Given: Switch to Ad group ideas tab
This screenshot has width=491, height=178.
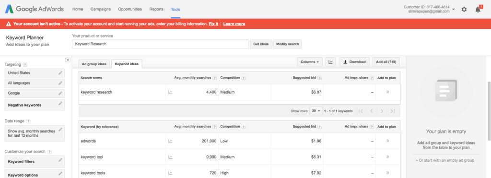Looking at the screenshot, I should [94, 64].
